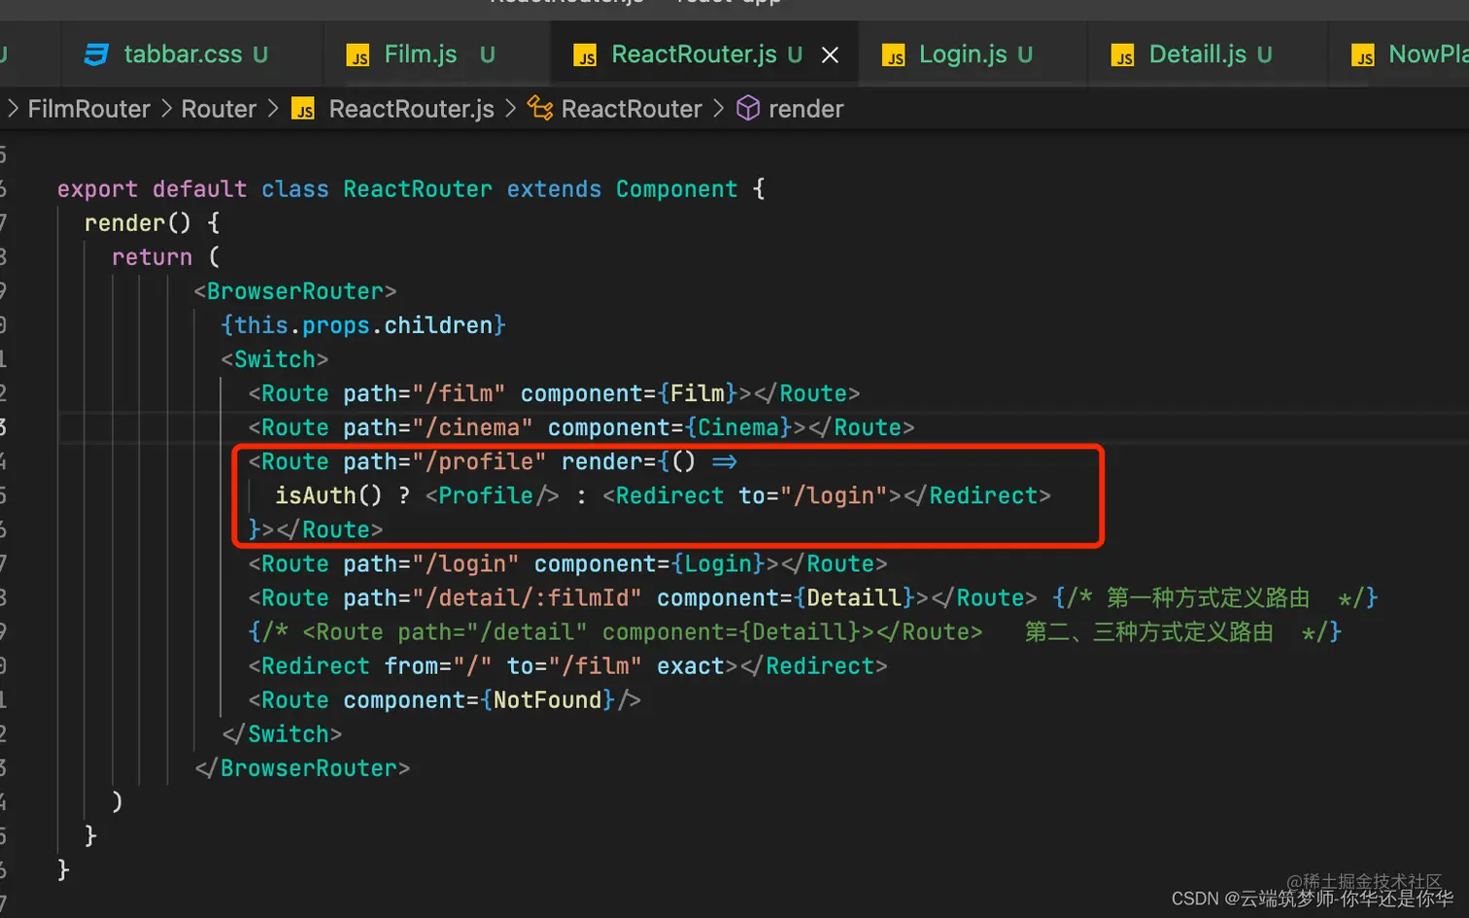Image resolution: width=1469 pixels, height=918 pixels.
Task: Click the JS icon on Login.js tab
Action: click(894, 56)
